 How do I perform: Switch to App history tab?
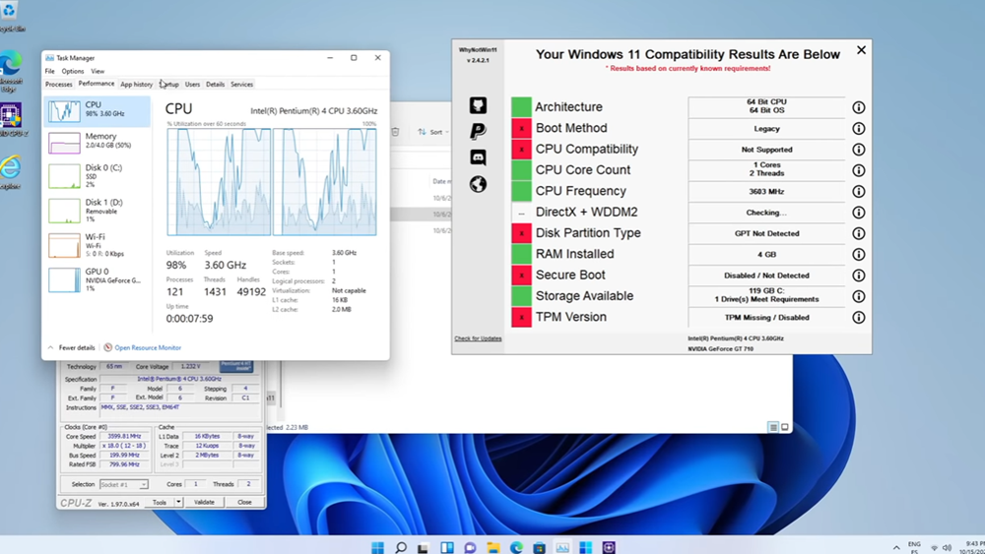pos(136,84)
